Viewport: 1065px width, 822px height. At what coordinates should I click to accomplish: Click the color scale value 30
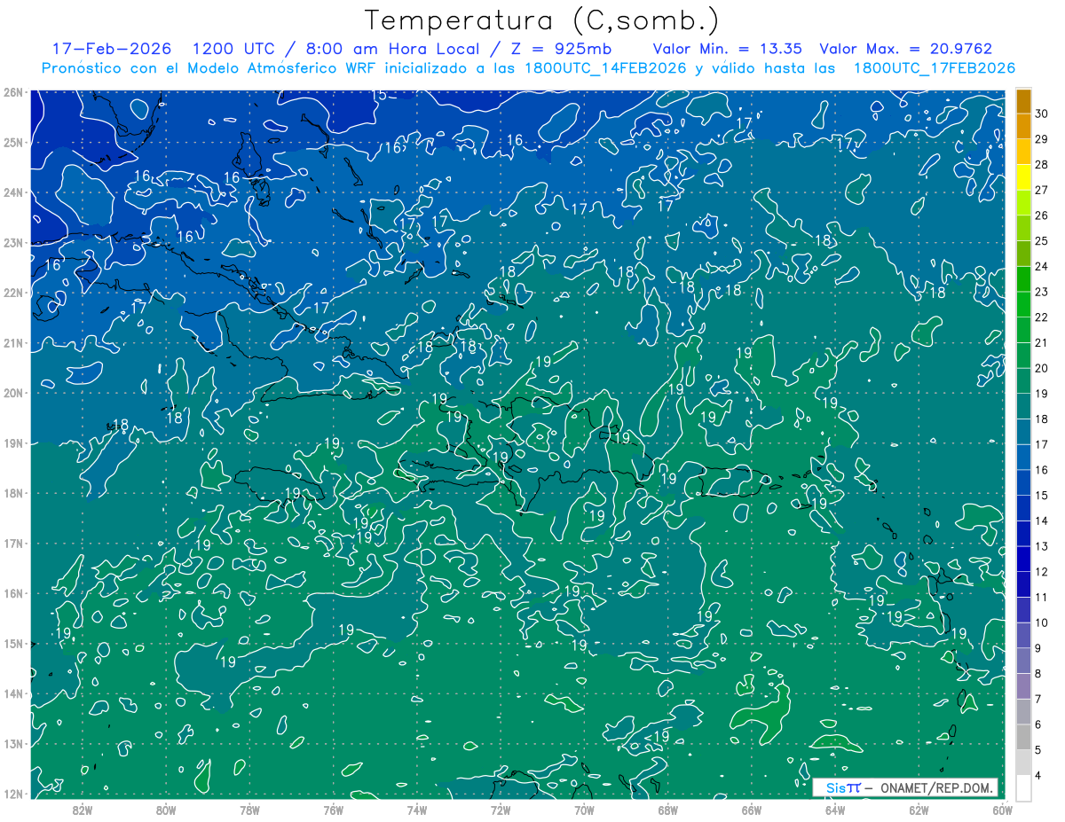point(1041,113)
